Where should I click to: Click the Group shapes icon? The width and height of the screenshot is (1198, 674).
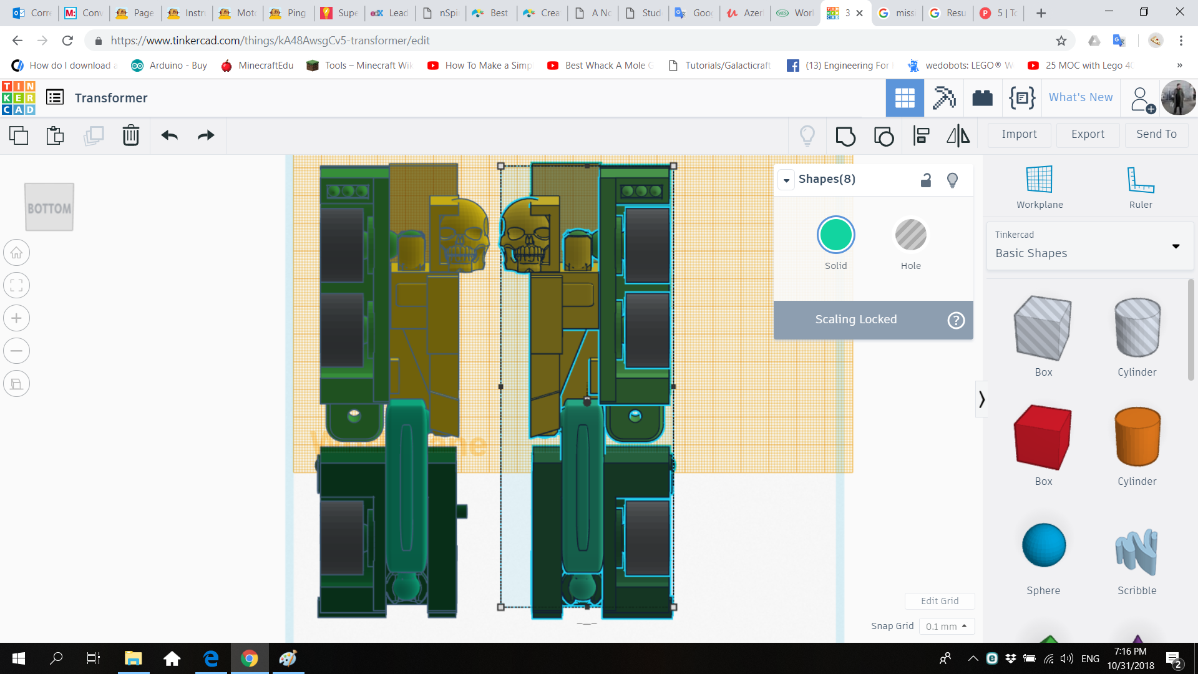click(x=845, y=135)
